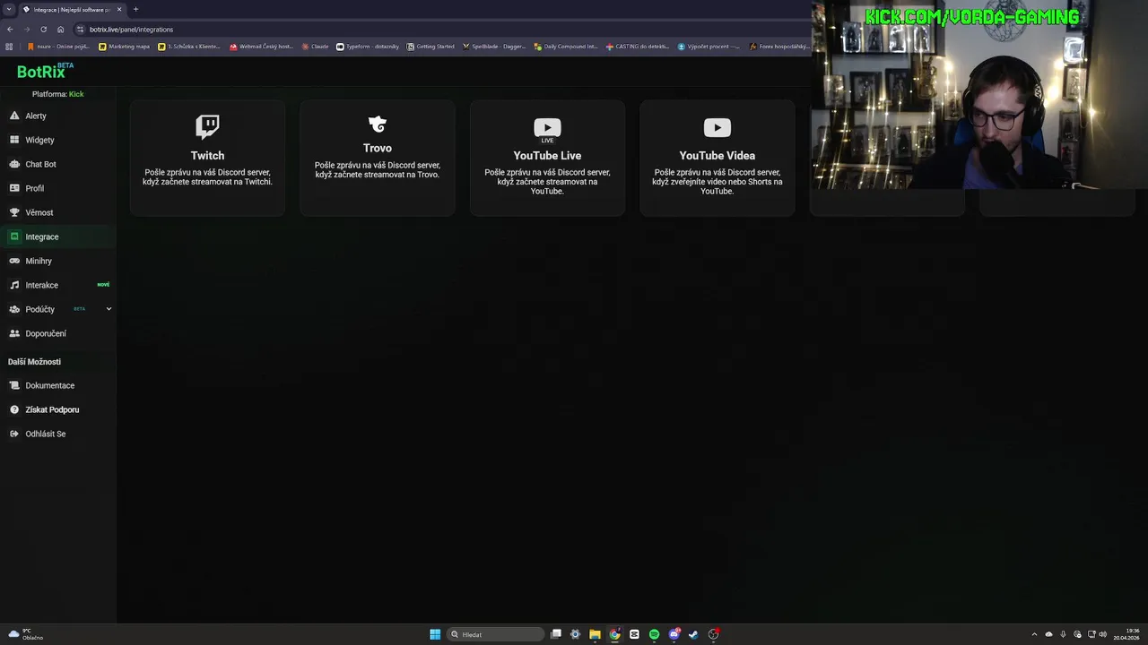Click the BotRix logo
1148x645 pixels.
[45, 71]
